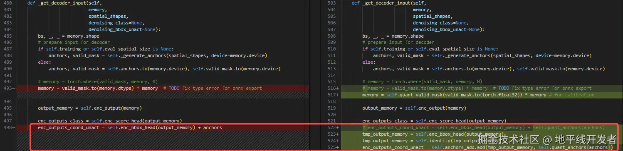Click '# TODO fix type error' comment on line 493
The width and height of the screenshot is (623, 151).
point(213,88)
